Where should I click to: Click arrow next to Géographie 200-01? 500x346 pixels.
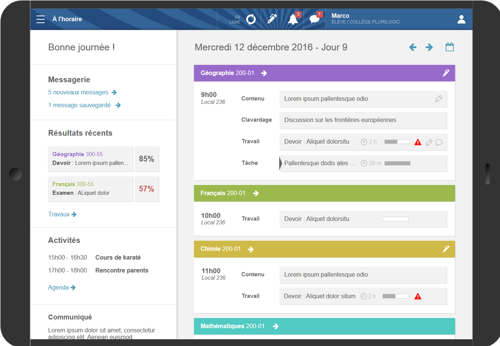pos(264,73)
